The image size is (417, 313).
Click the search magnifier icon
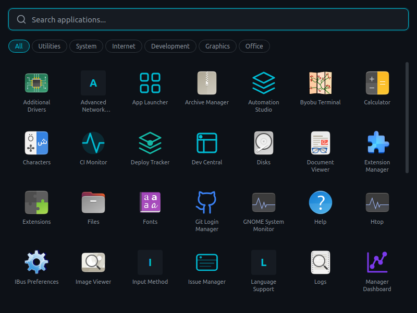[x=21, y=19]
